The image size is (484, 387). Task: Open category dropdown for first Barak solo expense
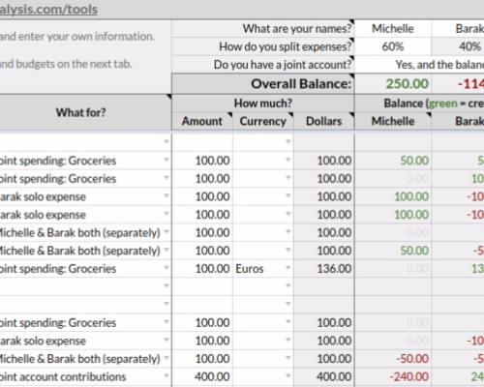tap(166, 195)
